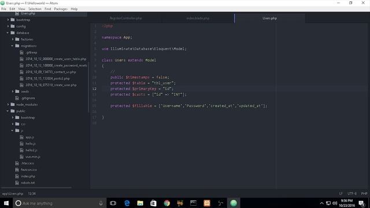The image size is (370, 208).
Task: Open the View menu
Action: 22,9
